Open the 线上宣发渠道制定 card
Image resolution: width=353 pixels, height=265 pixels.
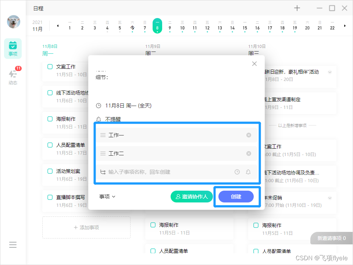pos(300,103)
